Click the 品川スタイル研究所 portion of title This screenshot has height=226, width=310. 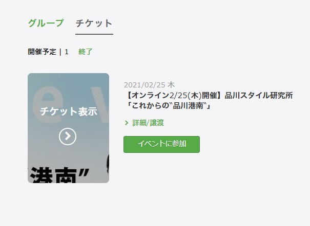click(259, 96)
